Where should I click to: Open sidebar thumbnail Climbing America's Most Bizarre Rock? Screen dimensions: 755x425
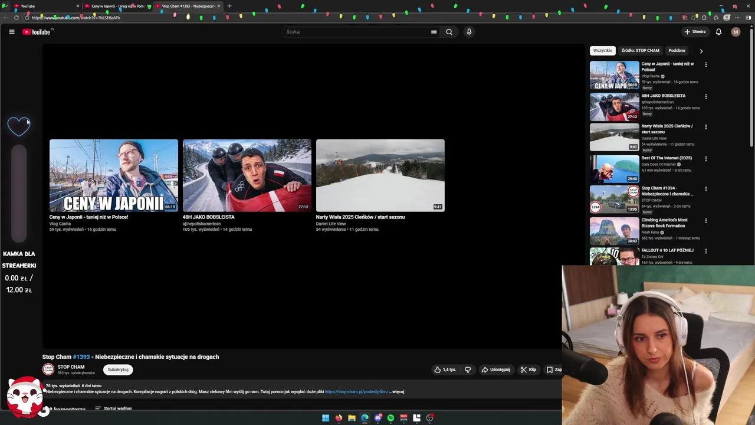tap(615, 231)
